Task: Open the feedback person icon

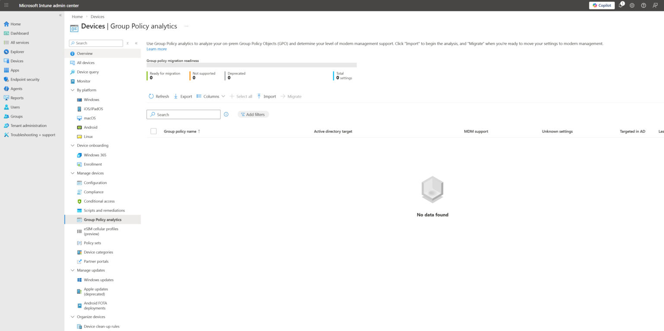Action: 655,5
